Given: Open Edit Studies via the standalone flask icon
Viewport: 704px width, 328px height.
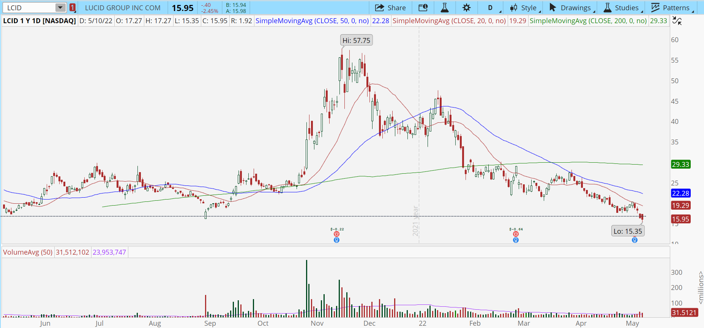Looking at the screenshot, I should tap(445, 8).
